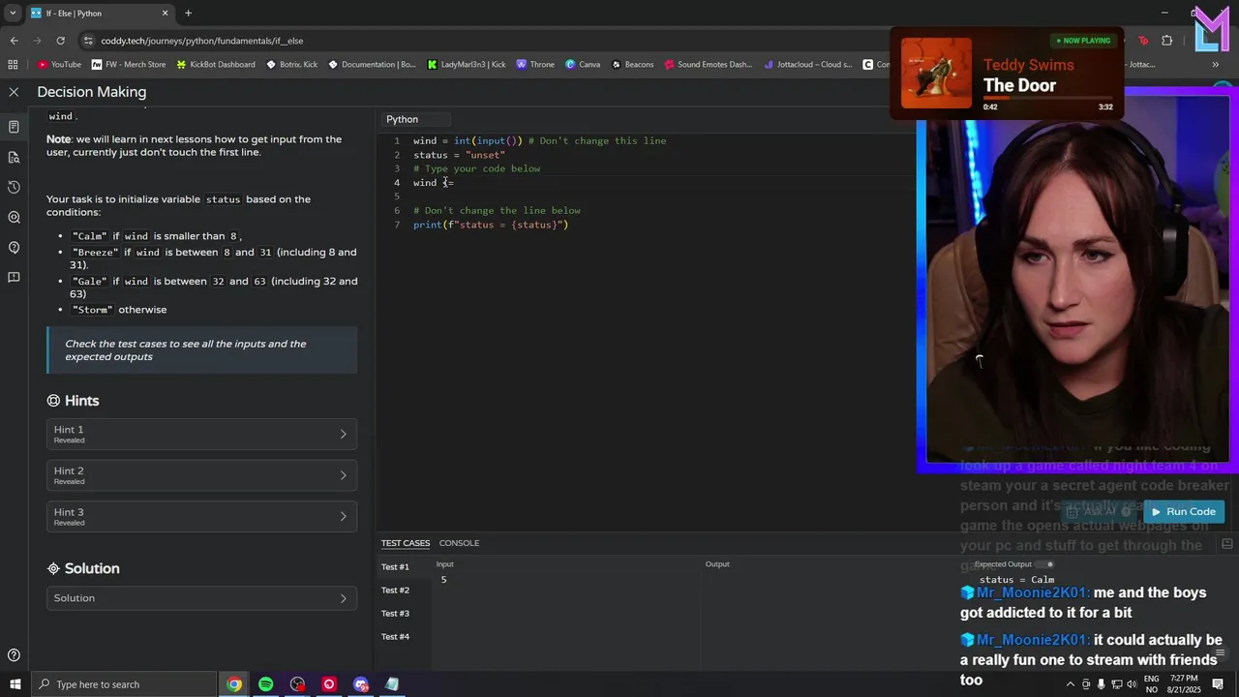Open the Beacons bookmark

632,65
